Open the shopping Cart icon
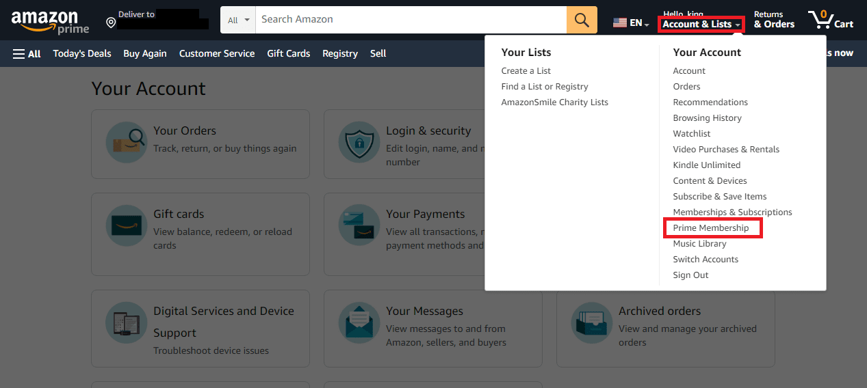867x388 pixels. pos(831,20)
